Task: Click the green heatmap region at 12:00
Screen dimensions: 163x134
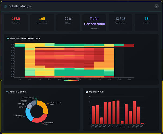Action: 69,73
